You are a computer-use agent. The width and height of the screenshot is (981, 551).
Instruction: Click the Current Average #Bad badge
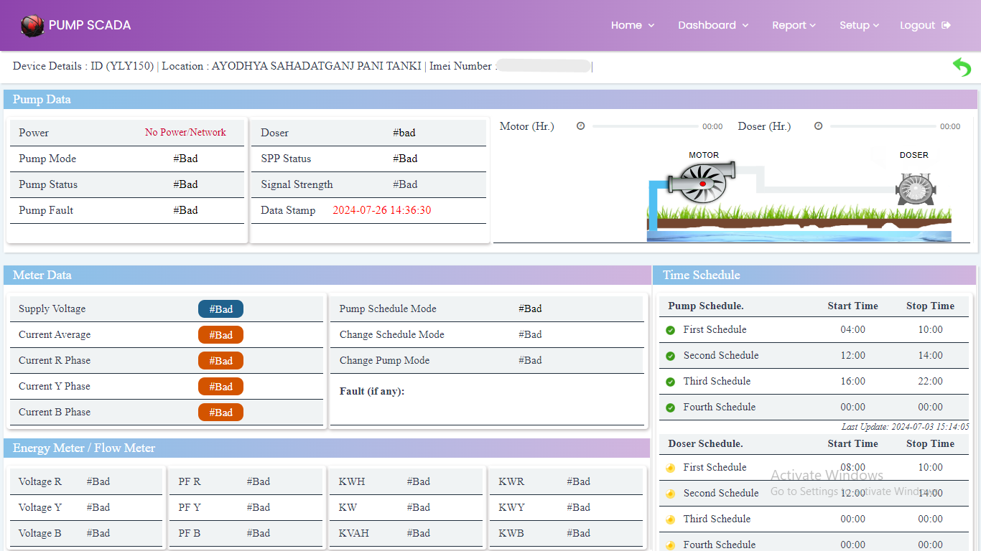220,335
